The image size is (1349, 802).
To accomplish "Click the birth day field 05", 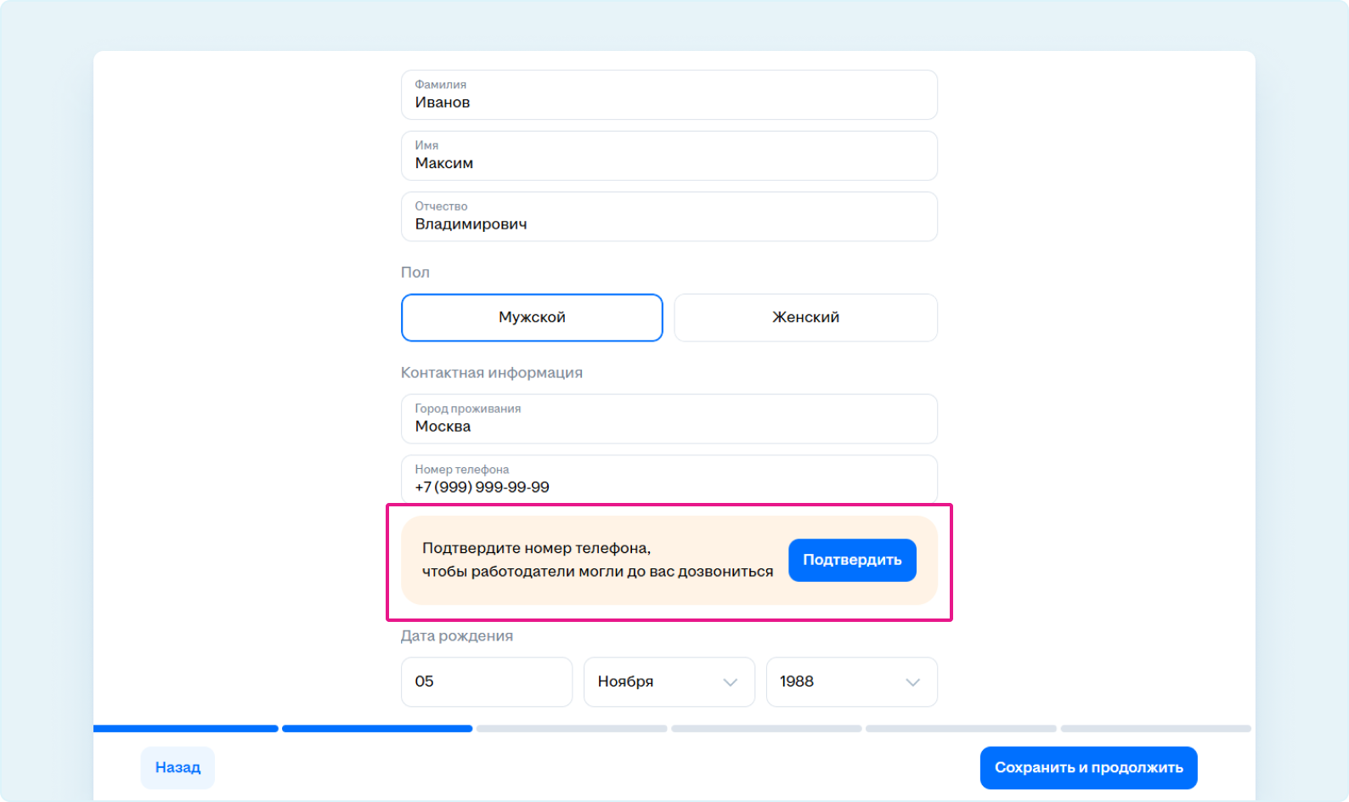I will [487, 682].
